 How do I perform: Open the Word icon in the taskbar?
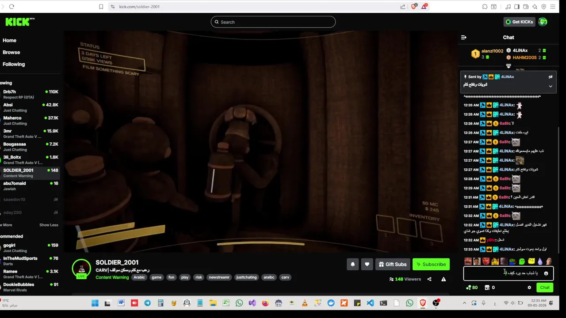[121, 303]
